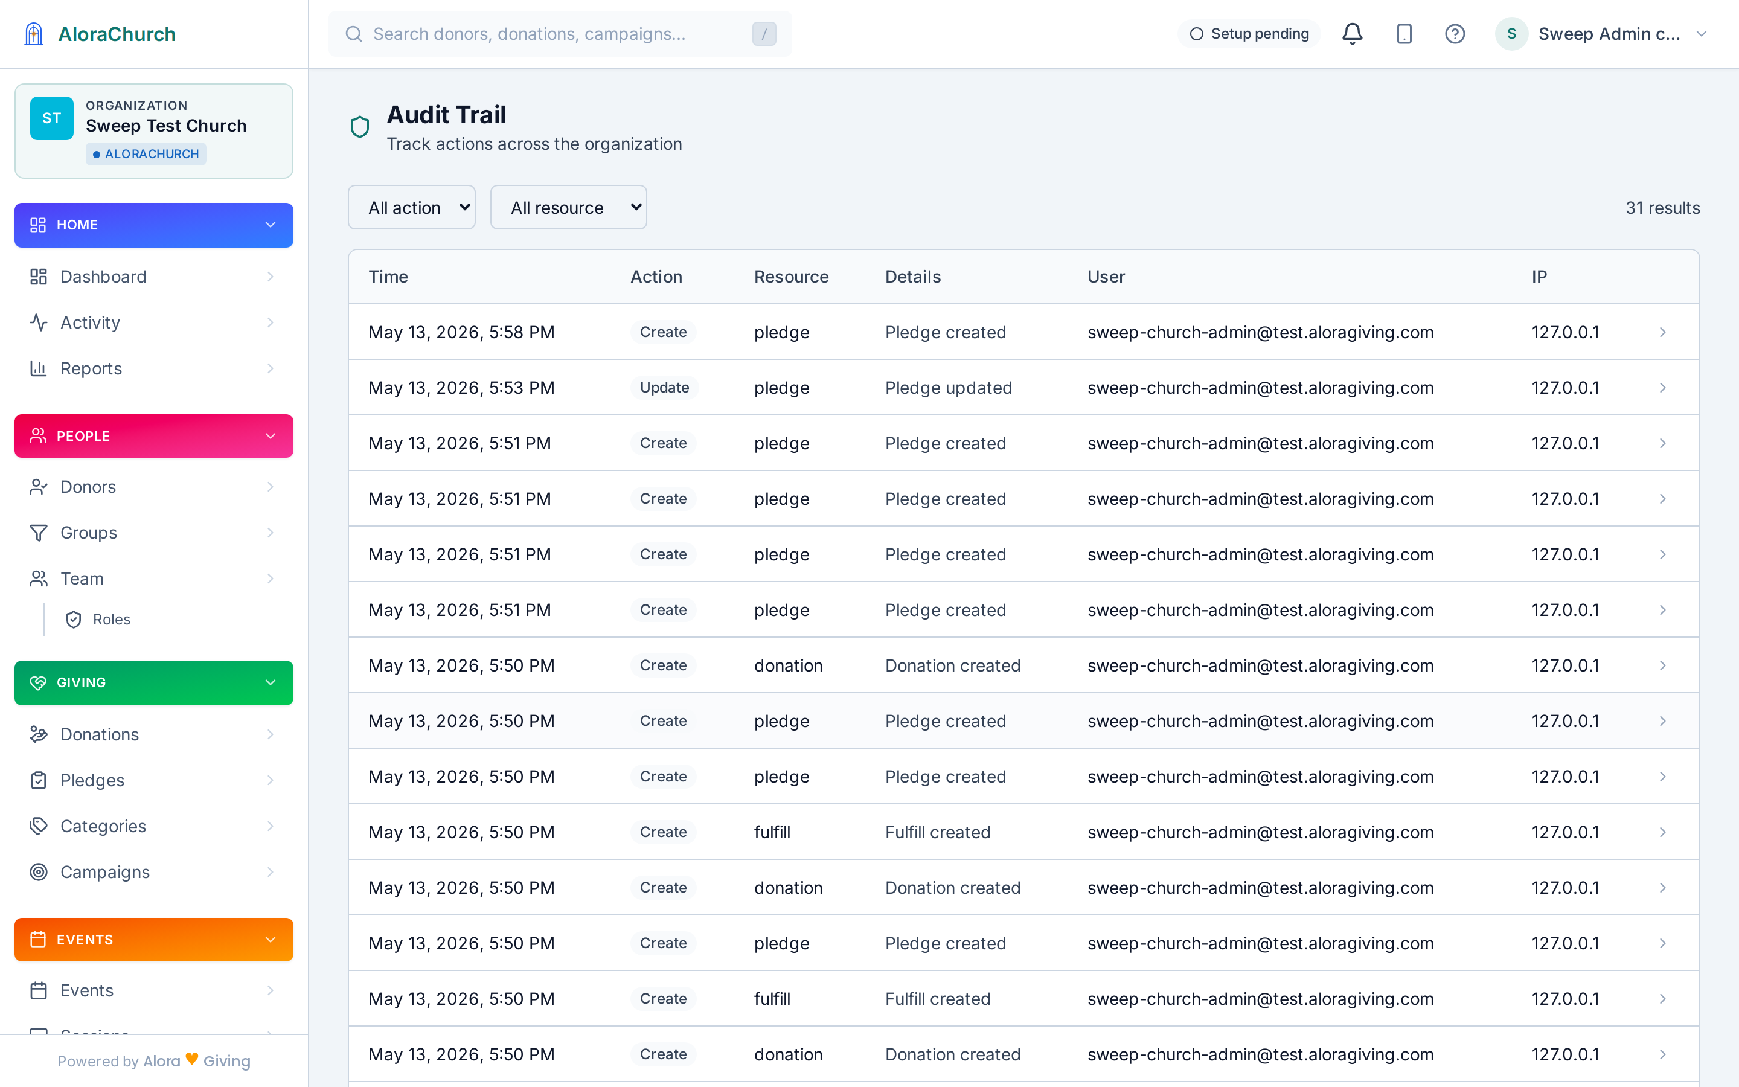Click the first Fulfill created details cell
The image size is (1739, 1087).
(x=938, y=833)
